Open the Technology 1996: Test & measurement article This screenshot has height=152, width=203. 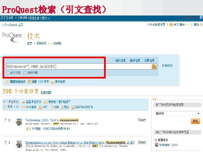pos(52,120)
